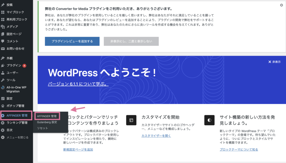Click the WordPress へようこそ heading
The image size is (286, 163).
click(102, 73)
